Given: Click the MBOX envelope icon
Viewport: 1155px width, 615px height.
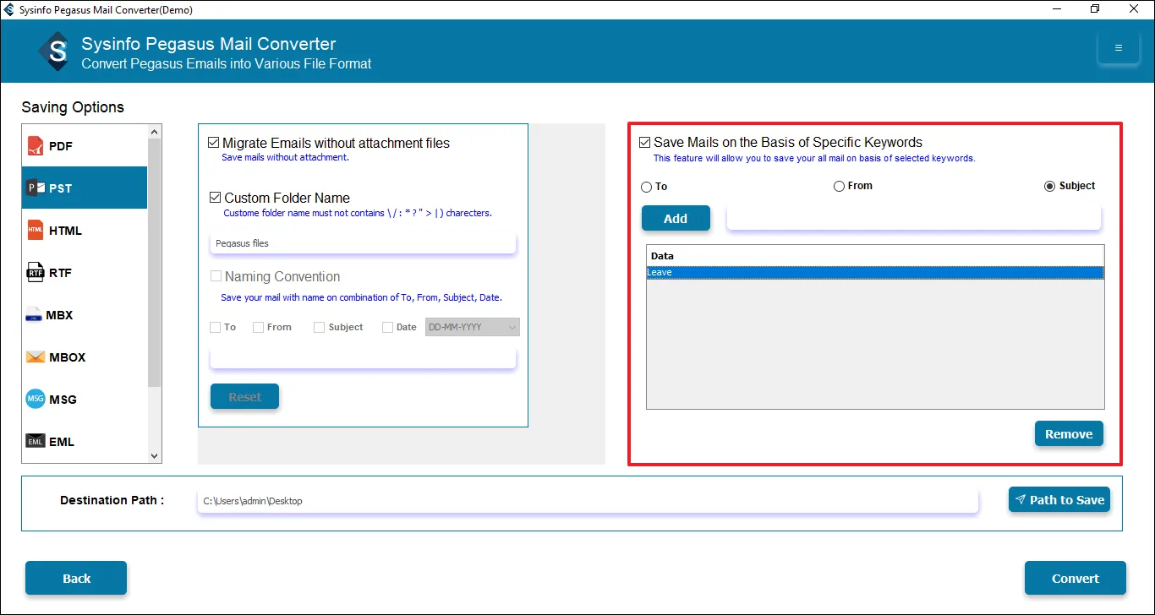Looking at the screenshot, I should pos(35,357).
